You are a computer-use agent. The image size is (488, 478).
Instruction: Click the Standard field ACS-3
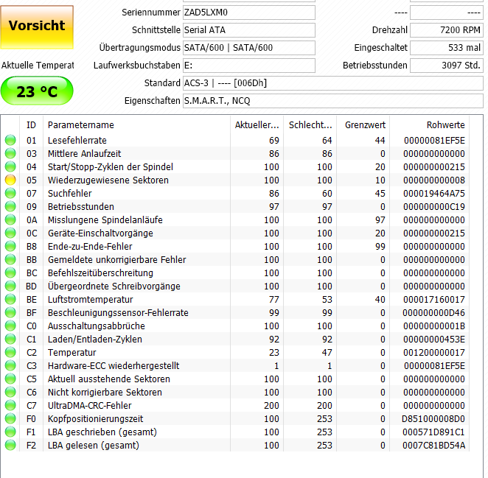coord(333,83)
